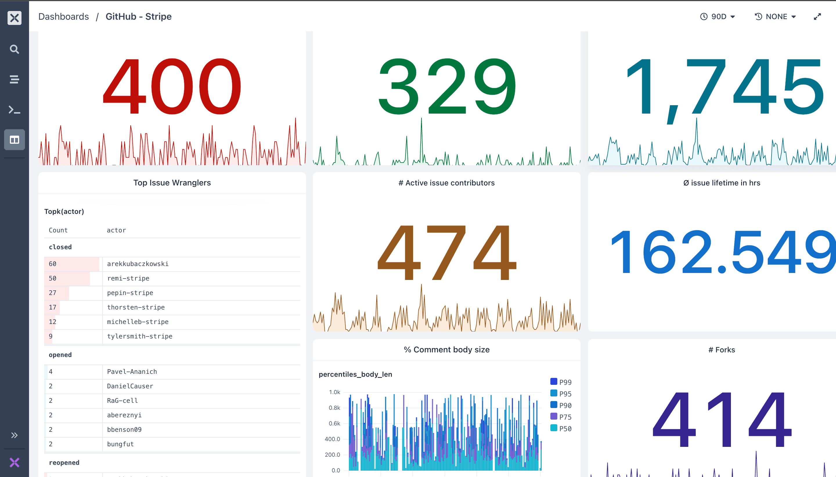Select remi-stripe actor row

pyautogui.click(x=172, y=278)
